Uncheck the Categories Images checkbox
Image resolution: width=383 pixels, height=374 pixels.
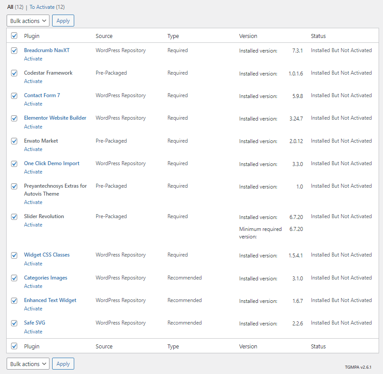click(x=14, y=278)
